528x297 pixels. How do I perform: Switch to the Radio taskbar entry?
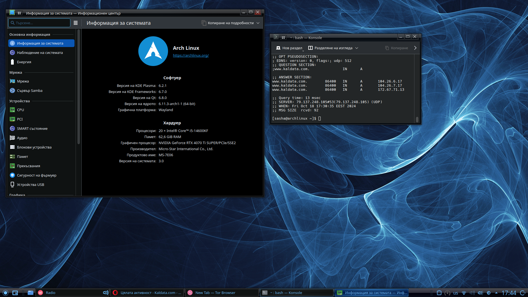tap(73, 293)
